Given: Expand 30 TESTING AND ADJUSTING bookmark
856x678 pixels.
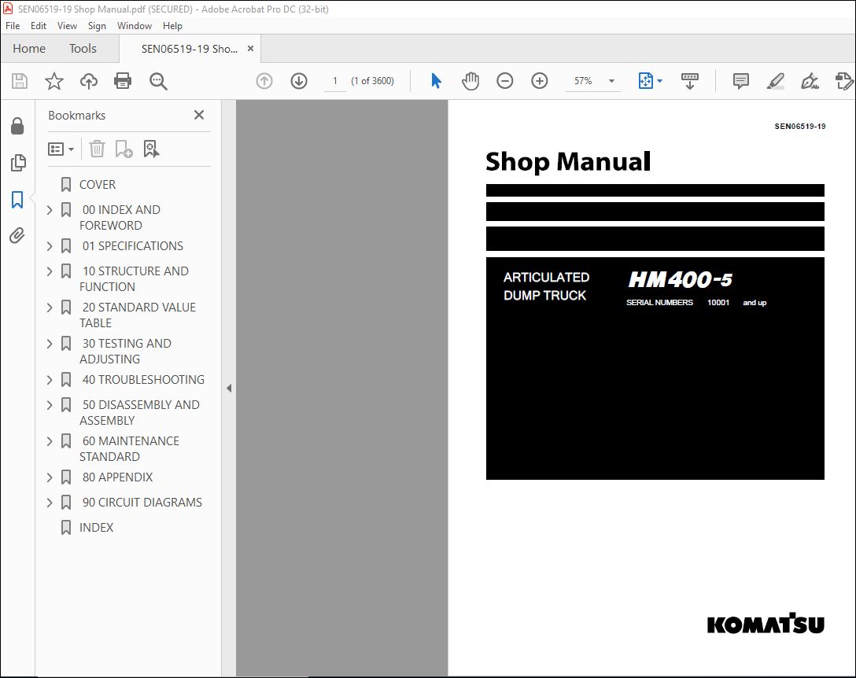Looking at the screenshot, I should (50, 344).
